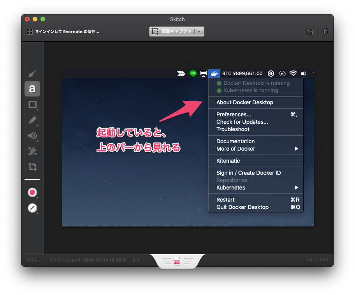Choose Restart in Docker menu
This screenshot has width=355, height=295.
click(x=256, y=200)
